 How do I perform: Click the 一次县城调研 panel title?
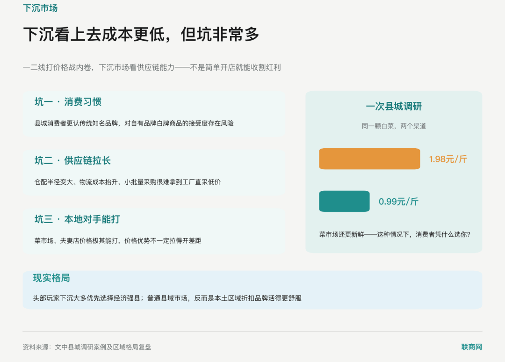coord(394,106)
